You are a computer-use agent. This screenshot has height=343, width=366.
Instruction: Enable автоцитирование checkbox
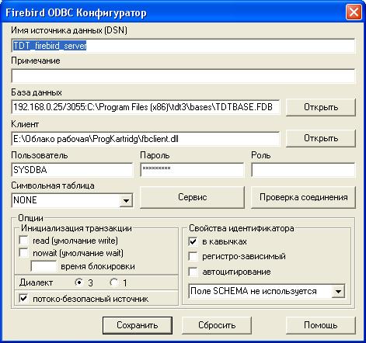[x=193, y=272]
